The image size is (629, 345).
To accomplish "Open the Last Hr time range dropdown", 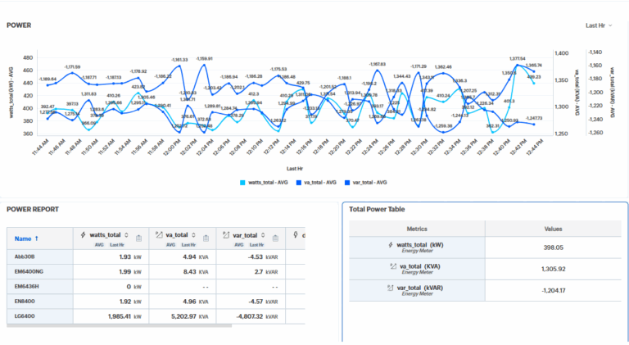I will [x=599, y=25].
